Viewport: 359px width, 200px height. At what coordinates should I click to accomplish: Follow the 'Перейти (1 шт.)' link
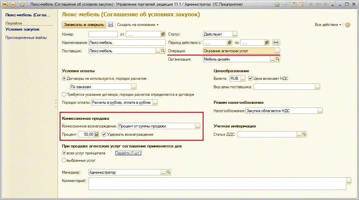point(128,153)
